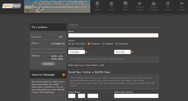Viewport: 188px width, 101px height.
Task: Click the ArrowCreek banner image
Action: 57,6
